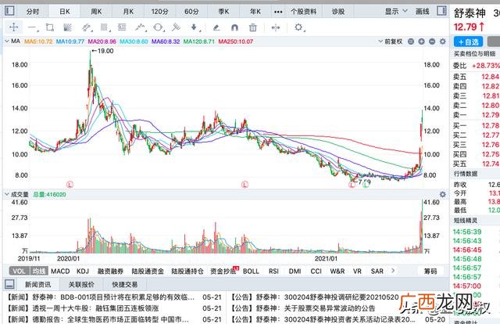This screenshot has height=324, width=500.
Task: Open the volume panel settings gear
Action: [x=443, y=194]
